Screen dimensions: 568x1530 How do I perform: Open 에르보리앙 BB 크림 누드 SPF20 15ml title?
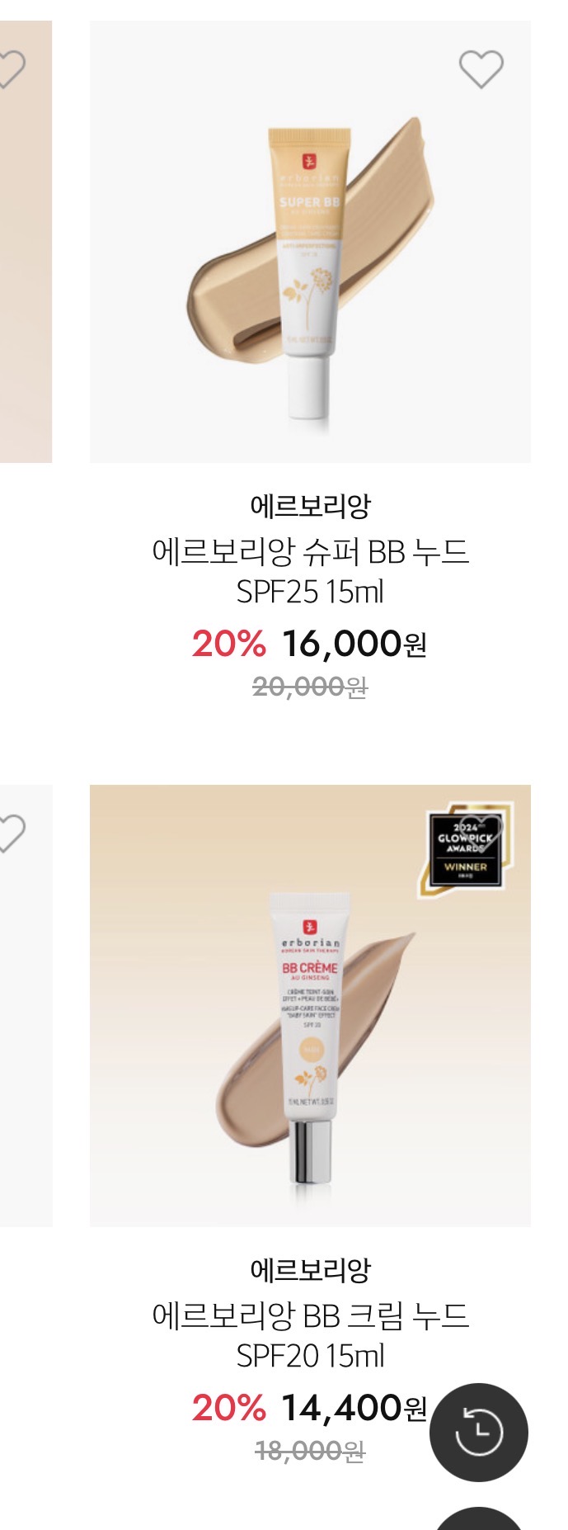click(310, 1334)
